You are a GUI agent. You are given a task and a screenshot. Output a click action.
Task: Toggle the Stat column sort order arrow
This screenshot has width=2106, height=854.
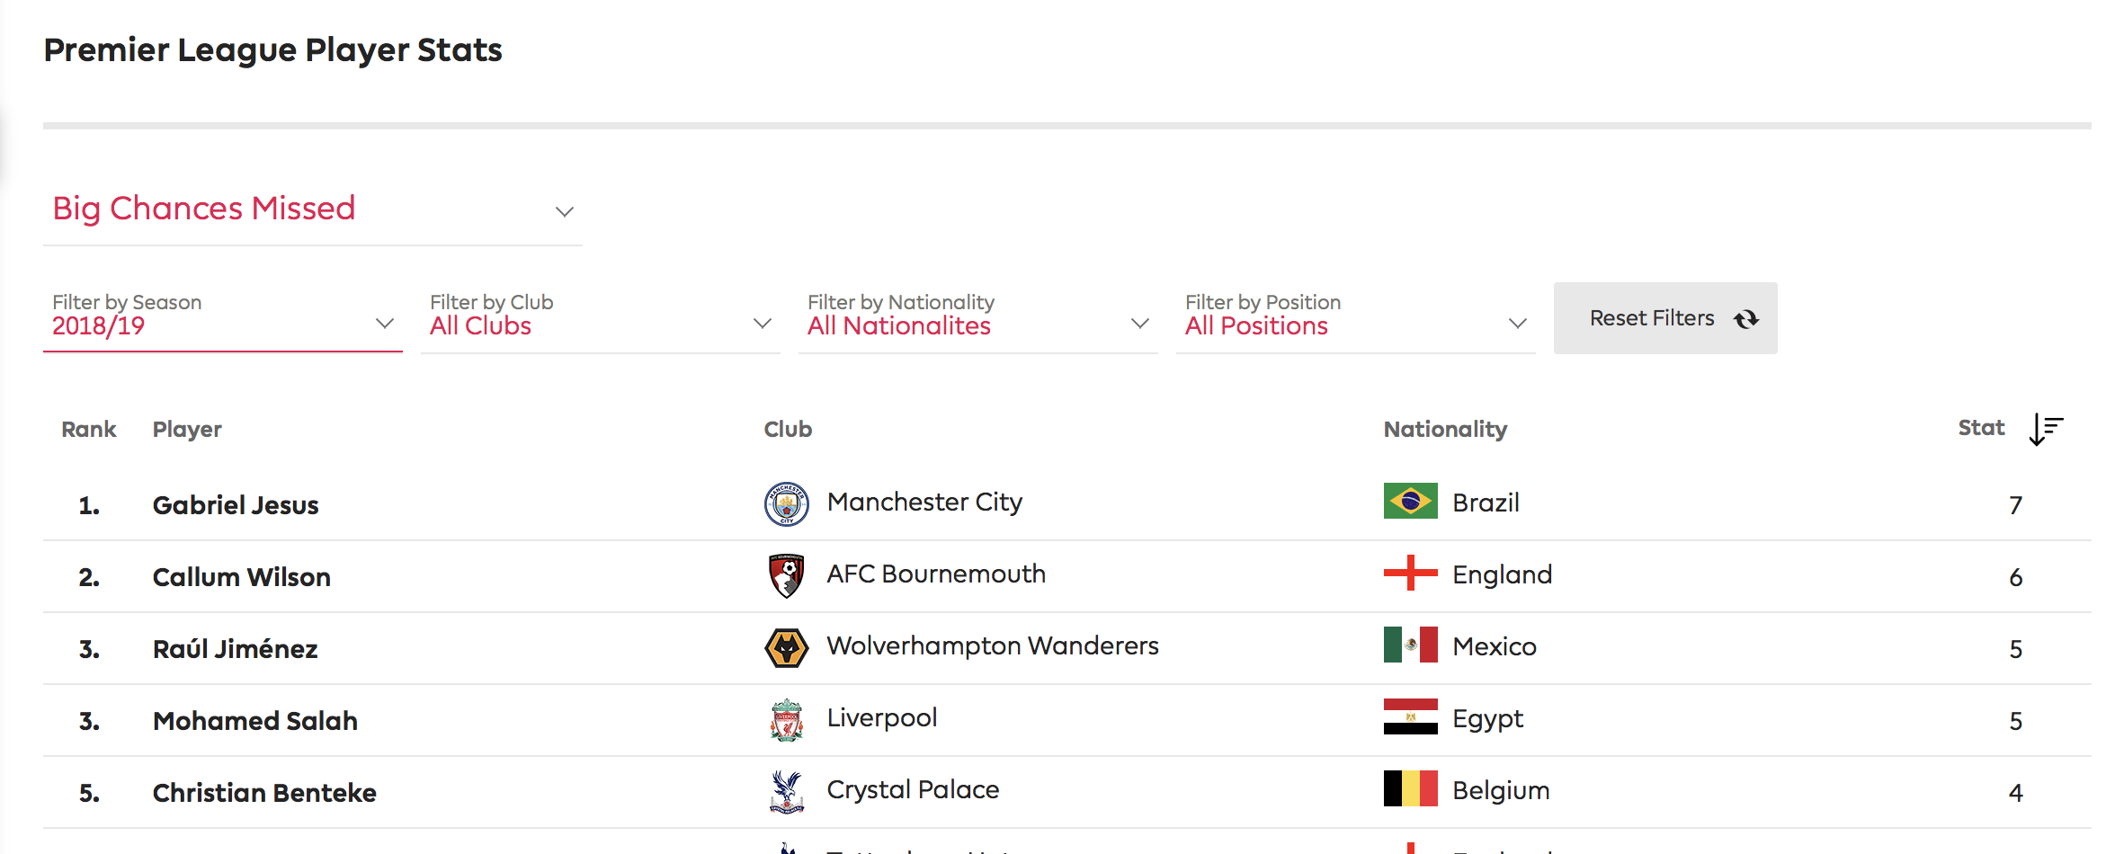pyautogui.click(x=2046, y=430)
